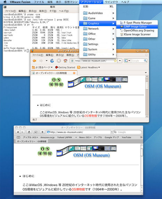162x199 pixels.
Task: Open Firefox history dropdown next to forward arrow
Action: coord(47,61)
